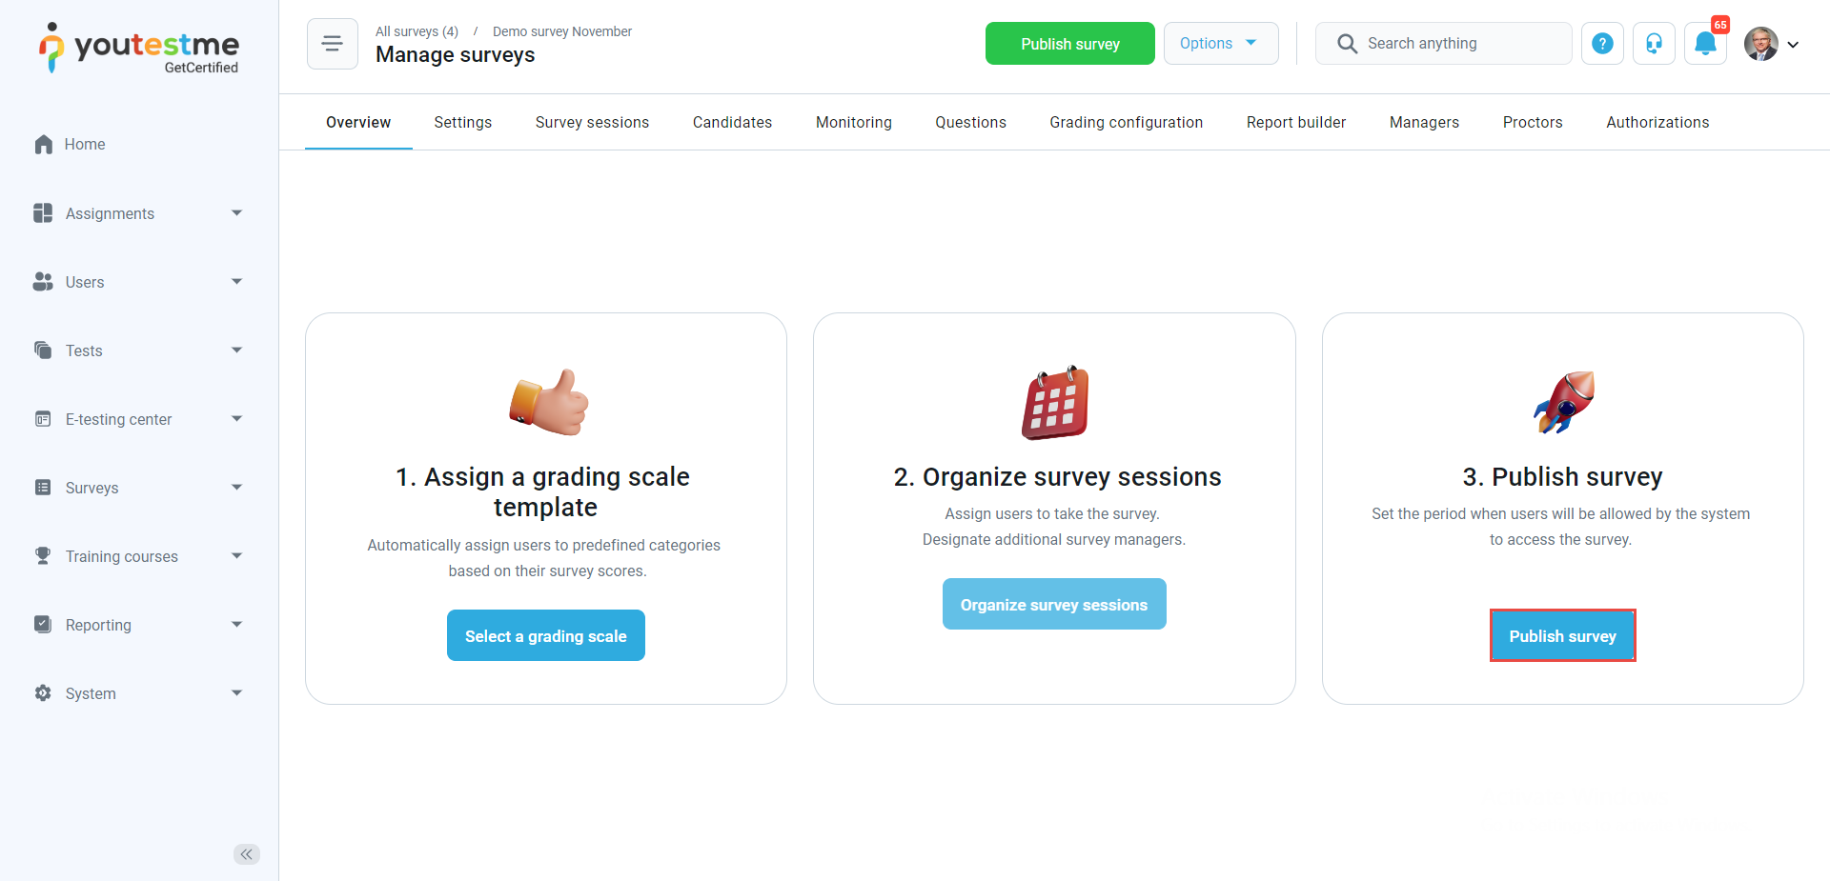The width and height of the screenshot is (1830, 881).
Task: Click Select a grading scale button
Action: click(545, 635)
